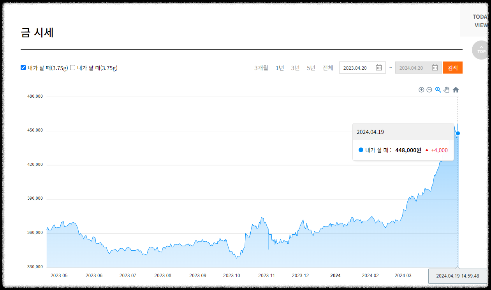Click the 2023.11 x-axis label

tap(266, 276)
